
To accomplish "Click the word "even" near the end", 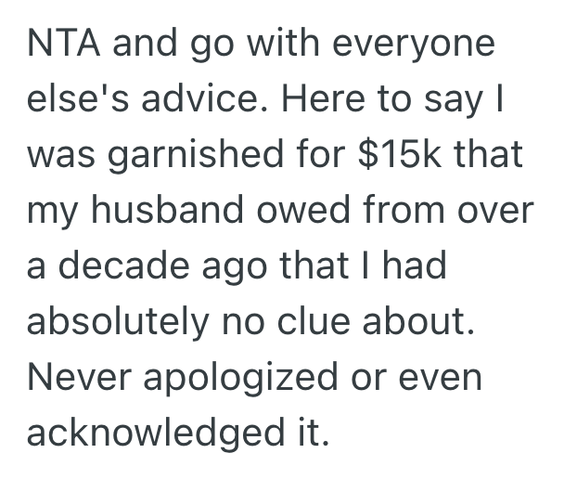I will 455,377.
